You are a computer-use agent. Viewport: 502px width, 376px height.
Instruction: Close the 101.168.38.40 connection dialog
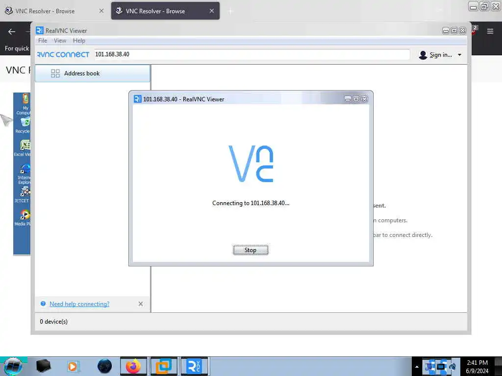pos(364,99)
